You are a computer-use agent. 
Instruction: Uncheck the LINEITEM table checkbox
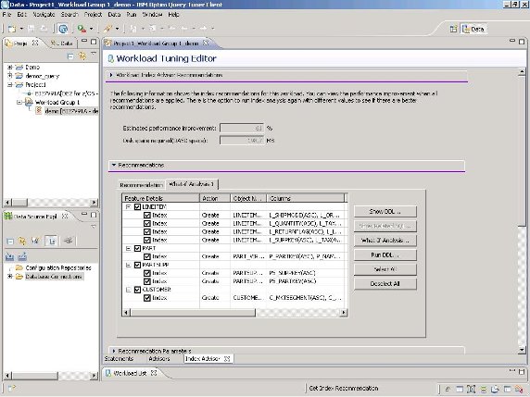point(137,207)
